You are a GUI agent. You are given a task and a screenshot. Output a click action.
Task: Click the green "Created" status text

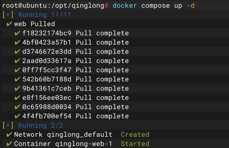(x=135, y=135)
